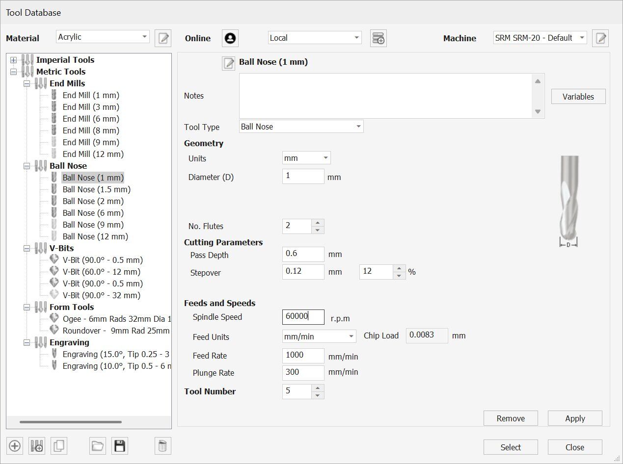Click the End Mill (12 mm) tool icon
This screenshot has height=464, width=623.
pyautogui.click(x=54, y=154)
